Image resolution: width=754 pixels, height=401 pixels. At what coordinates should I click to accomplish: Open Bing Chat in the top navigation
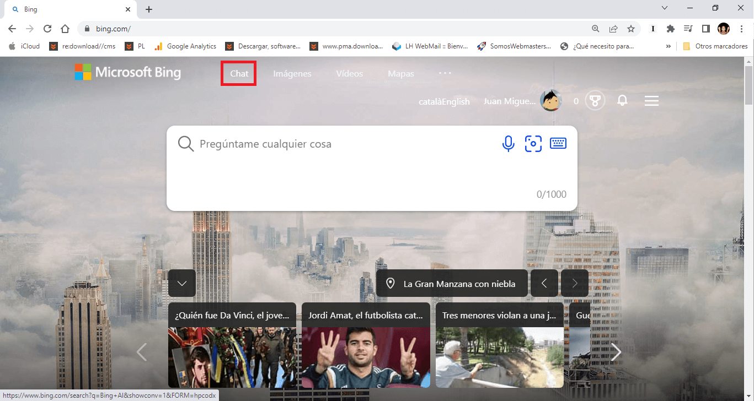[239, 74]
